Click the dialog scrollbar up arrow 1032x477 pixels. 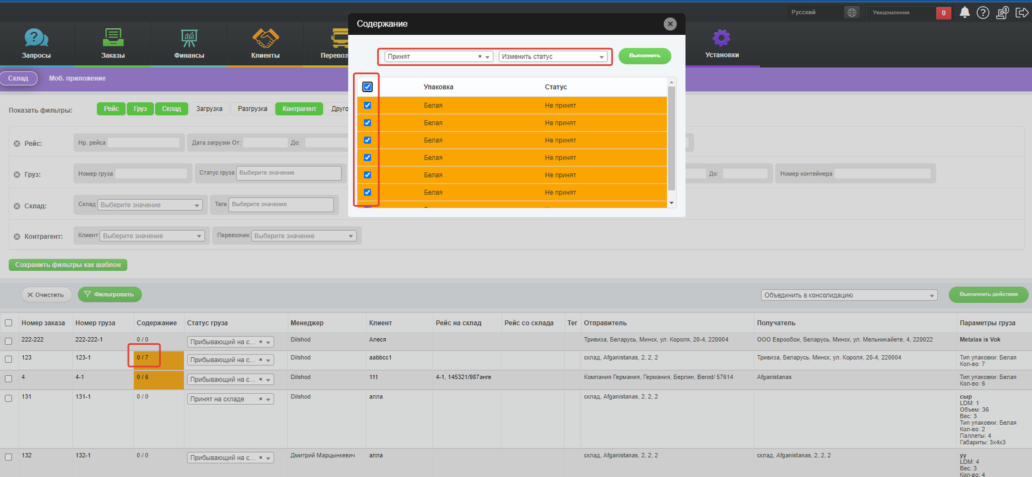click(x=671, y=82)
